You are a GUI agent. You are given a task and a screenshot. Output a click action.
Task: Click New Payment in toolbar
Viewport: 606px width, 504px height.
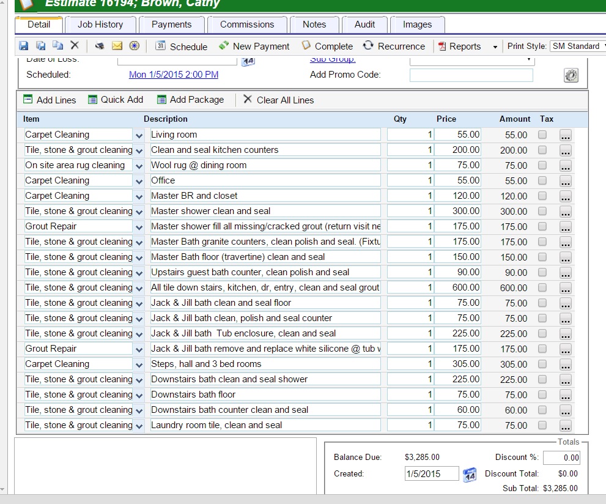(x=254, y=46)
